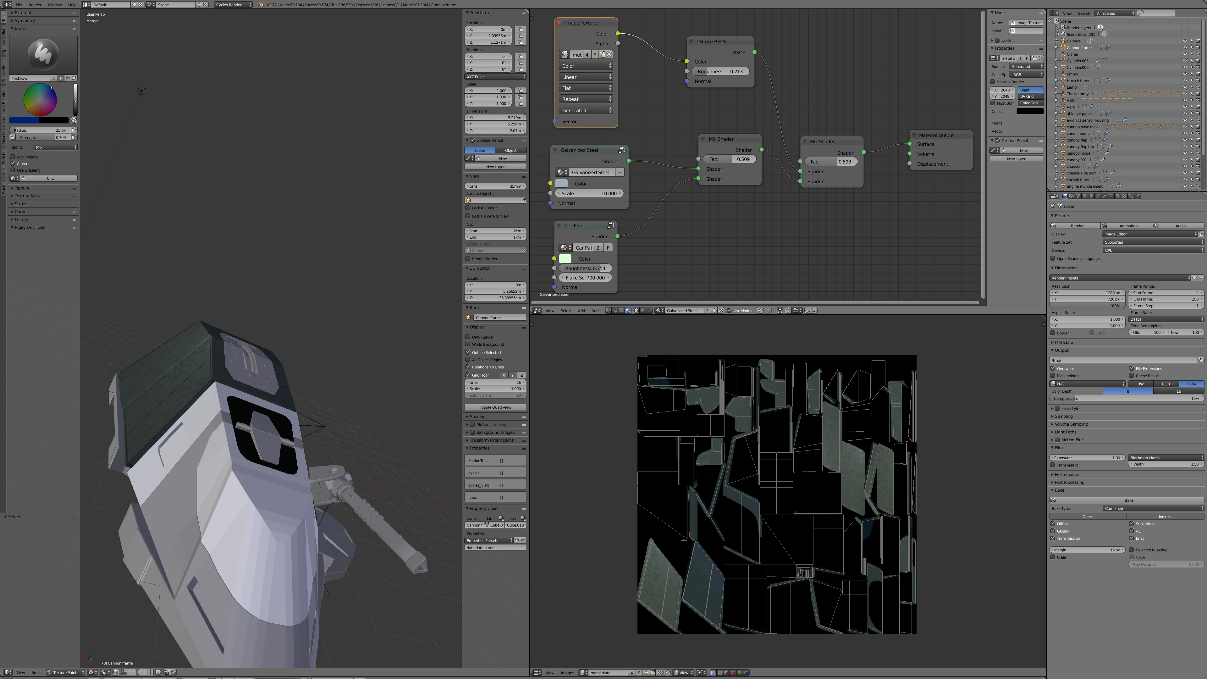Open the Linear interpolation dropdown on Image Texture node
1207x679 pixels.
(x=586, y=77)
